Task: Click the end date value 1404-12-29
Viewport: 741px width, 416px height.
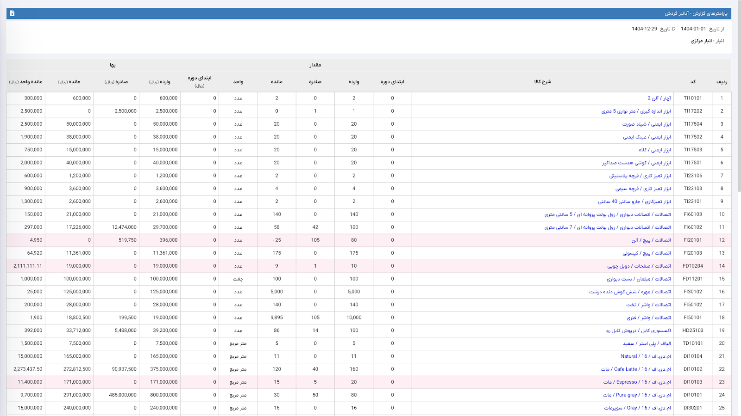Action: 644,29
